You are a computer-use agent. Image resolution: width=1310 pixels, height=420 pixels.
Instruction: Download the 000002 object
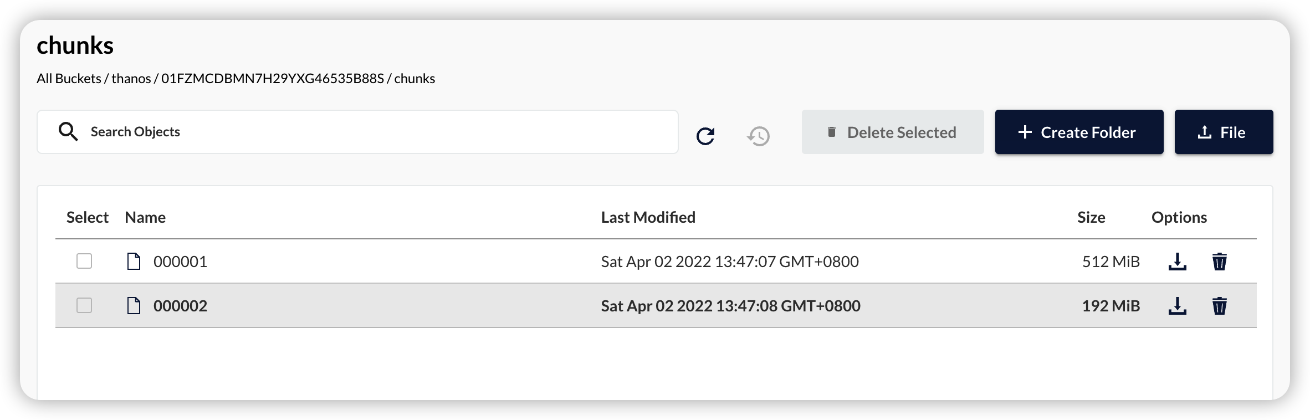click(x=1178, y=305)
